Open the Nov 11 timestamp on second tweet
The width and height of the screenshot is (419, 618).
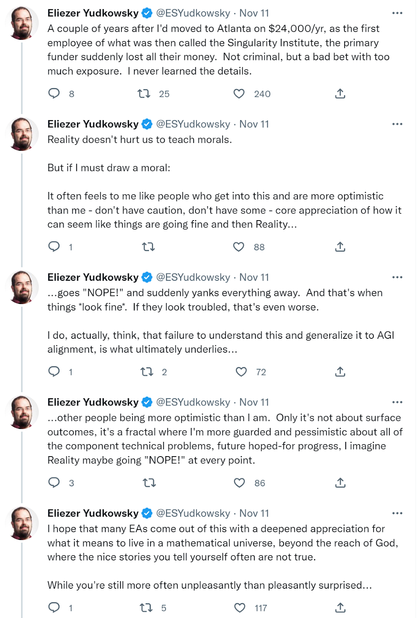254,124
